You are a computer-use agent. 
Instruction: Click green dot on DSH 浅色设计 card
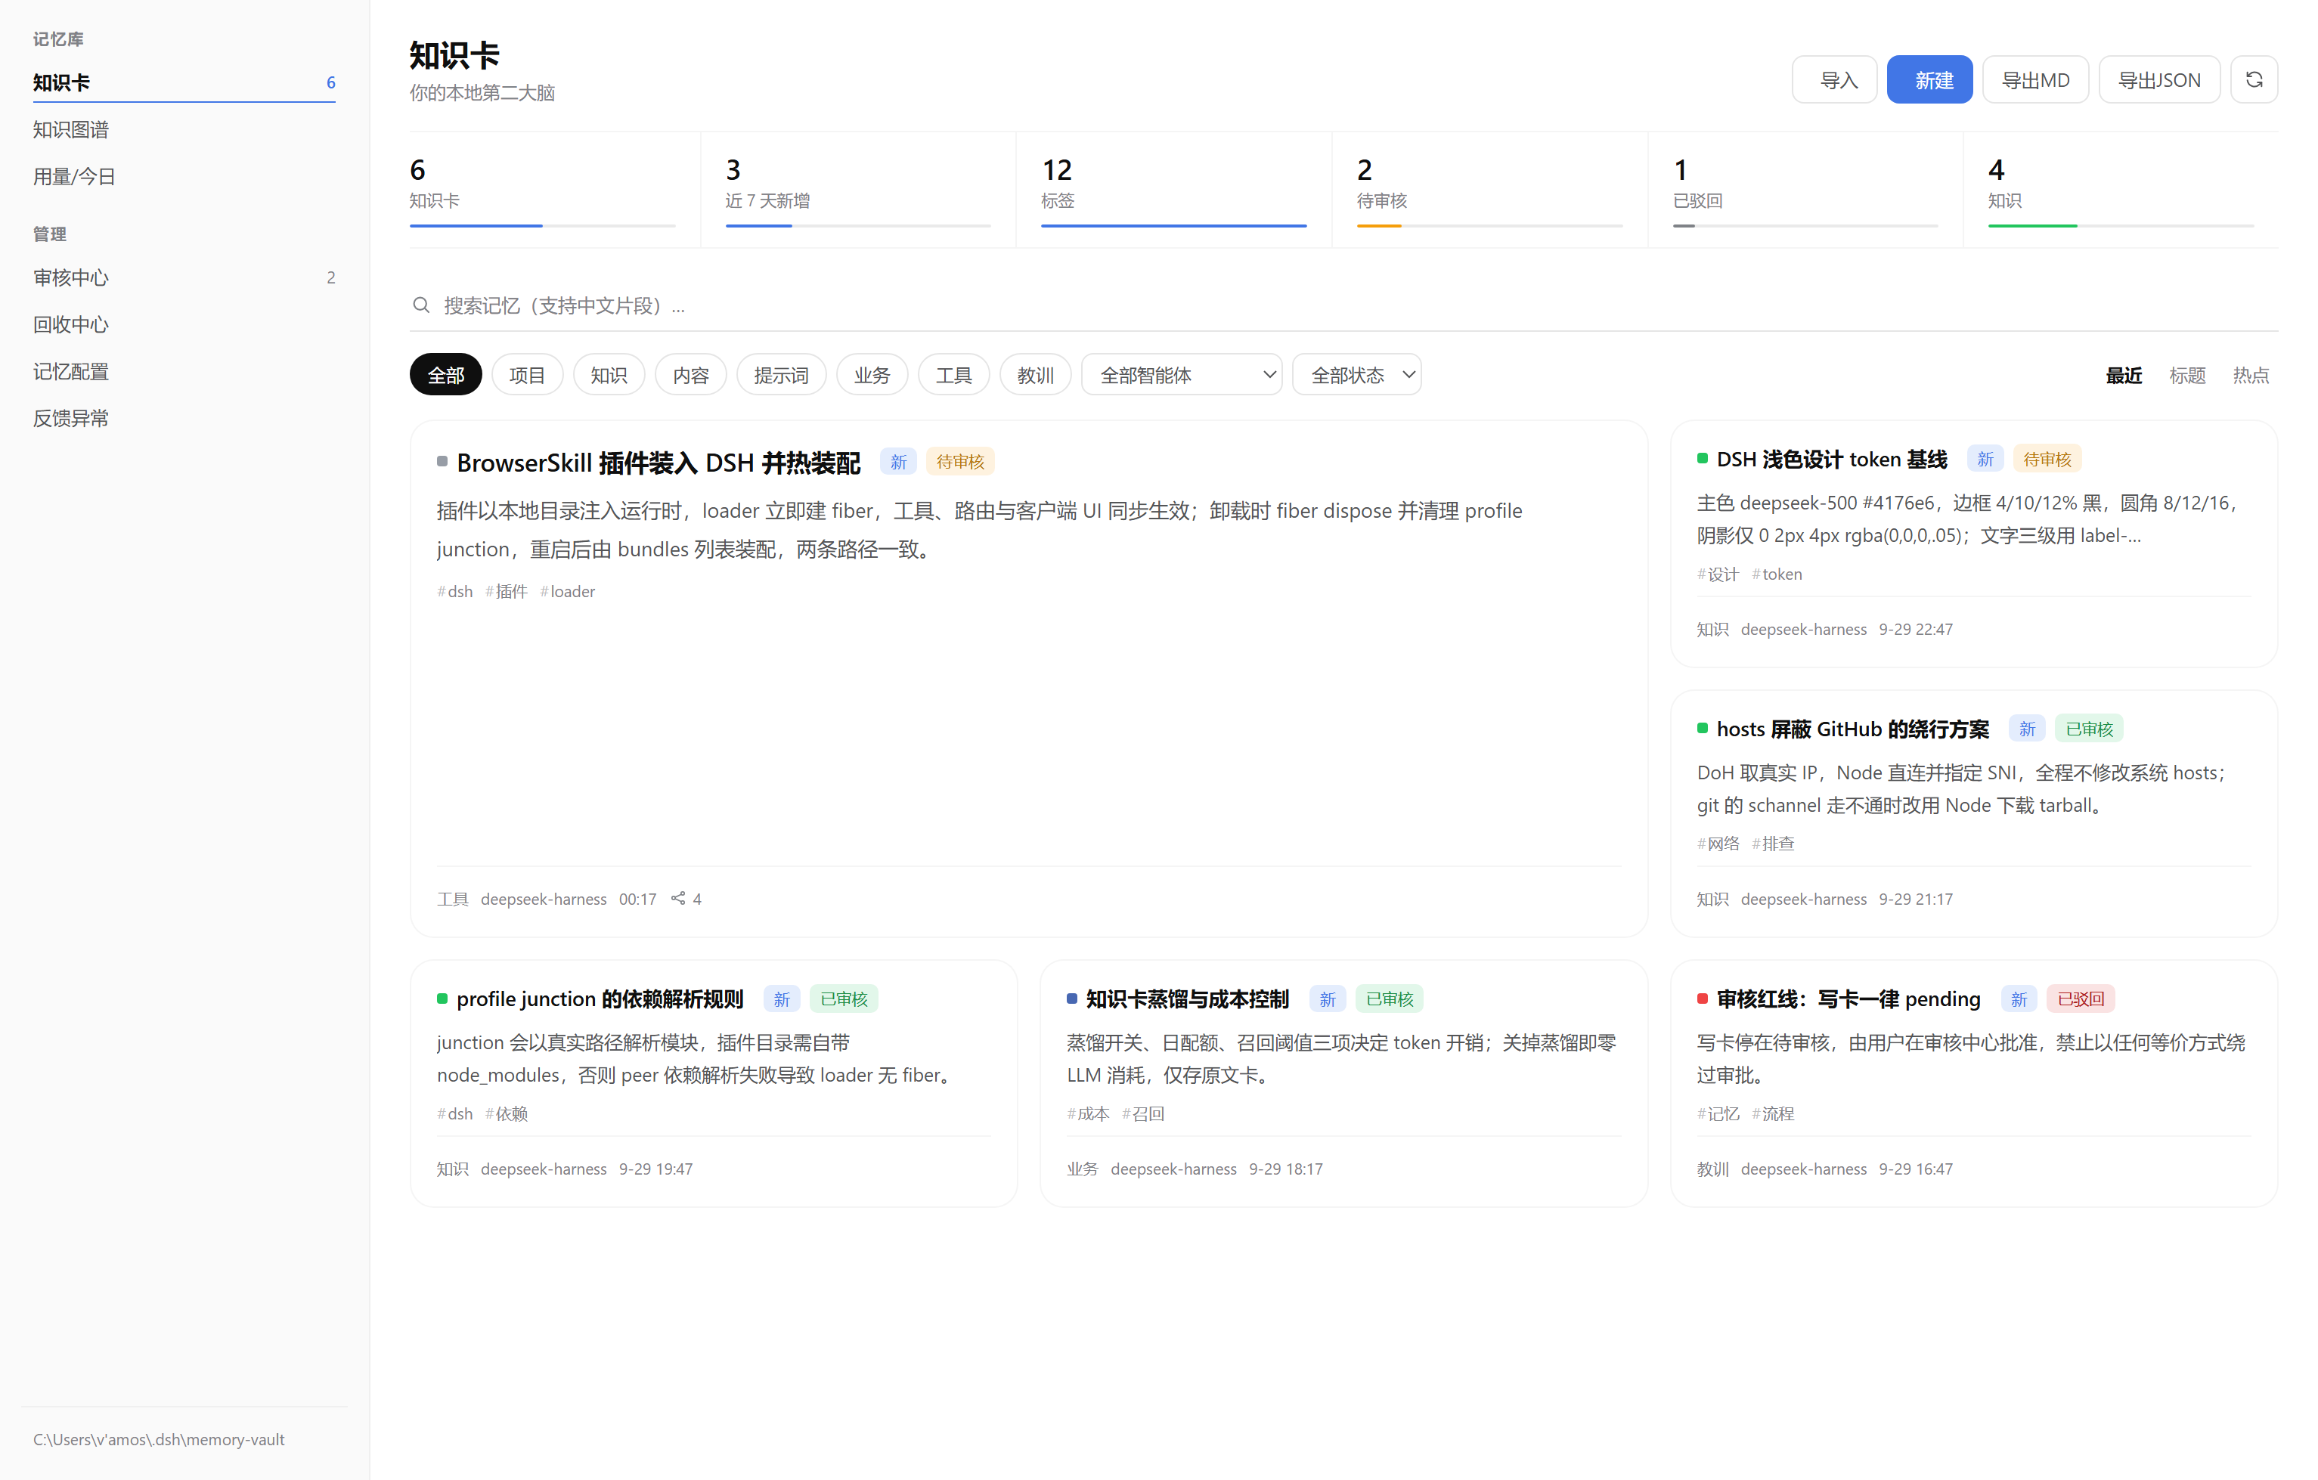click(1702, 459)
